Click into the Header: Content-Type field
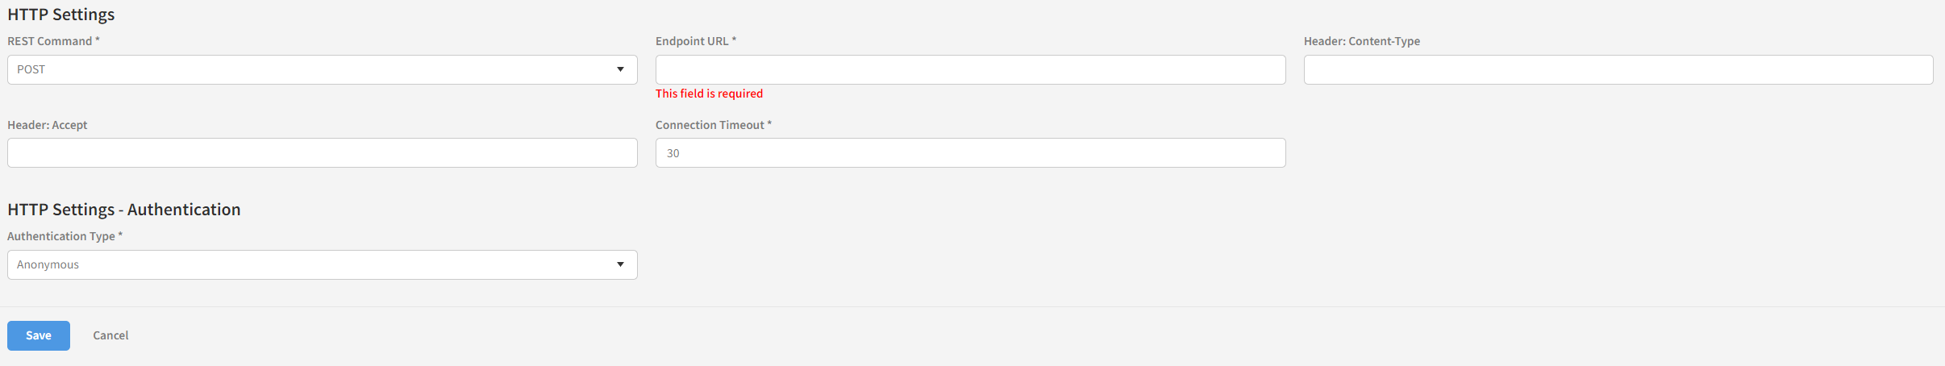 1618,69
